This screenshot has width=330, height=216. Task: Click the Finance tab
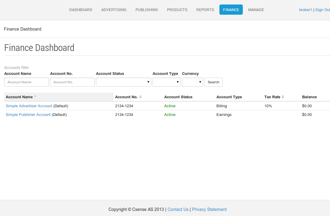[x=231, y=10]
